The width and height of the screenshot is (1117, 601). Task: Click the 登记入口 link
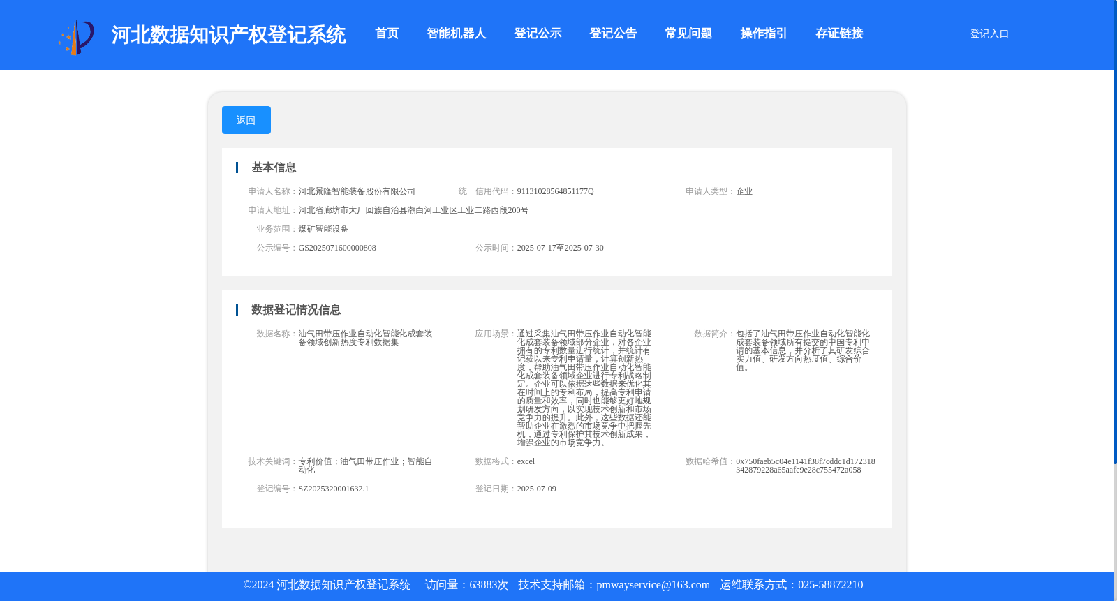pyautogui.click(x=989, y=34)
